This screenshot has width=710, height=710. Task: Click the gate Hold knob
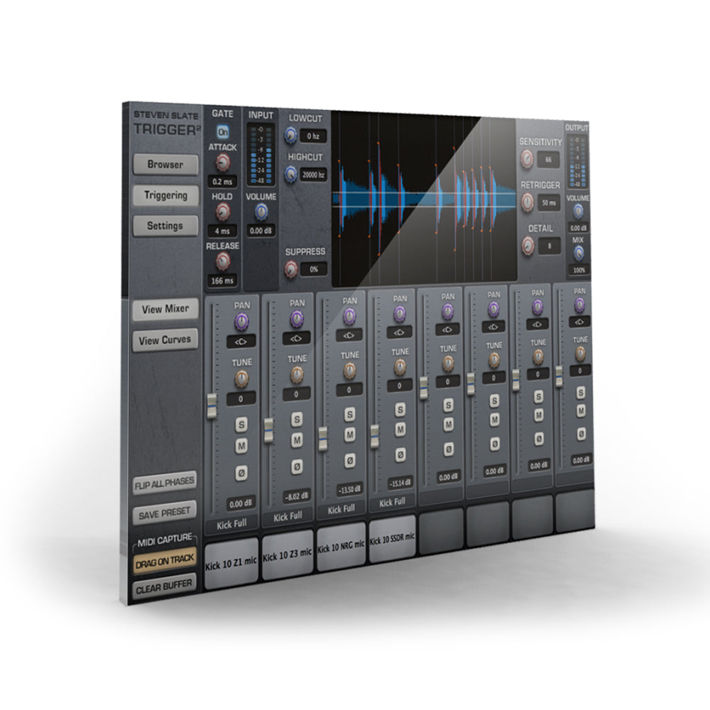[x=222, y=212]
